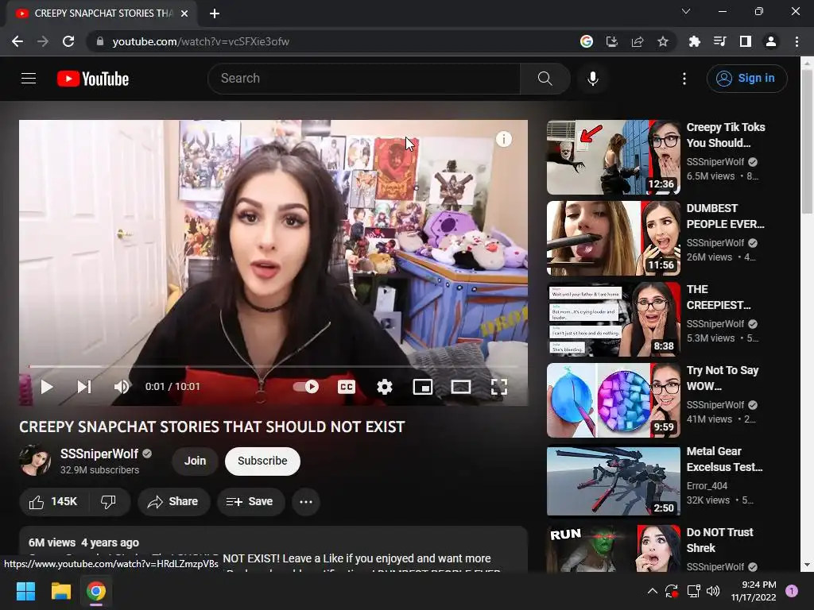Click in the Search input field
Image resolution: width=814 pixels, height=610 pixels.
(x=363, y=79)
